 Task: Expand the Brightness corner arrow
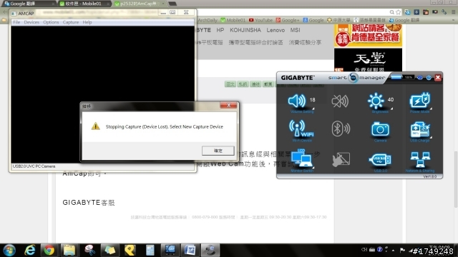click(x=391, y=109)
